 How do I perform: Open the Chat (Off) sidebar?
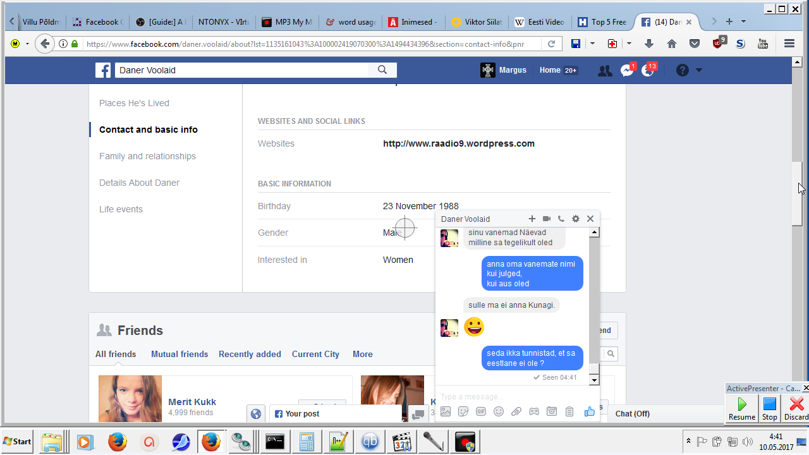[x=633, y=413]
